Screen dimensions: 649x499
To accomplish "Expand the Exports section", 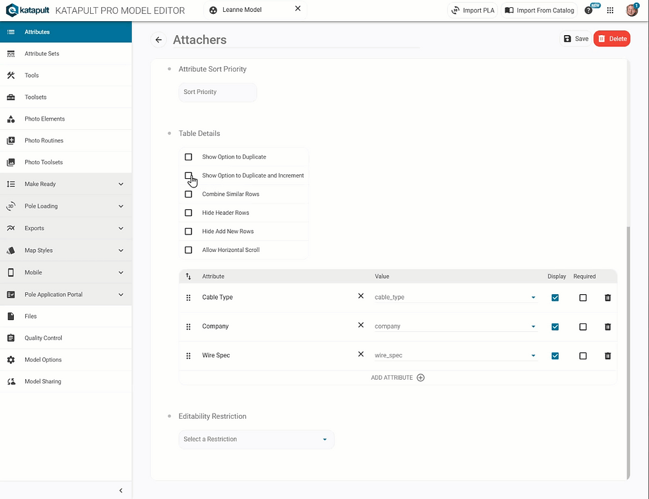I will pos(66,228).
